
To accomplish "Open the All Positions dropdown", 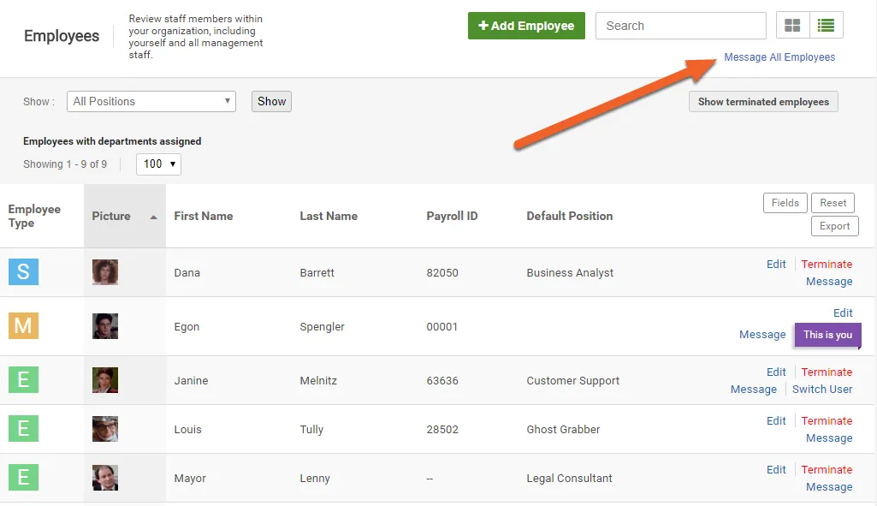I will (x=151, y=101).
